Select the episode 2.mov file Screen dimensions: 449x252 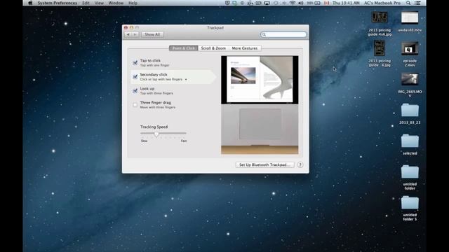click(410, 55)
